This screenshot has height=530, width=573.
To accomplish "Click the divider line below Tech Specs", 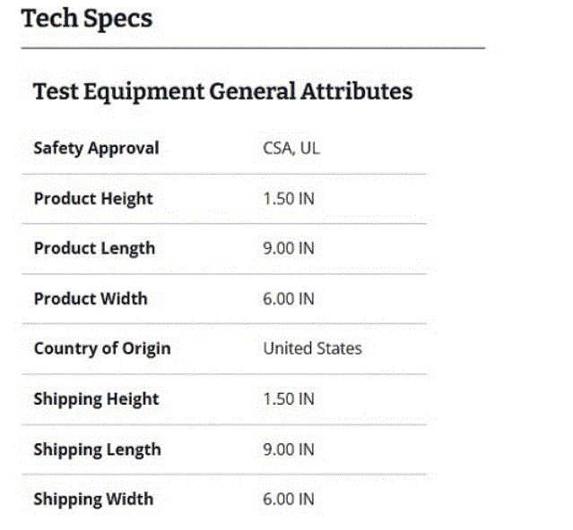I will click(253, 47).
